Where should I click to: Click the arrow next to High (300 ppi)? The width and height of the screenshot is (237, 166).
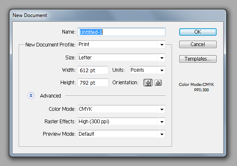(x=162, y=122)
